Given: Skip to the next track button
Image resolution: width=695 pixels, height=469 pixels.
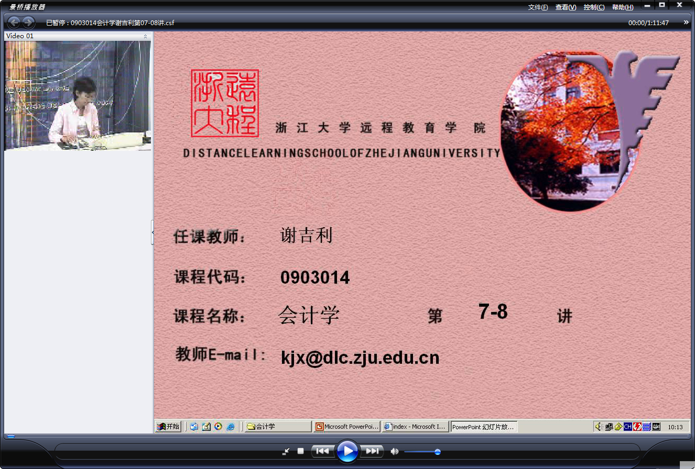Looking at the screenshot, I should [x=372, y=451].
